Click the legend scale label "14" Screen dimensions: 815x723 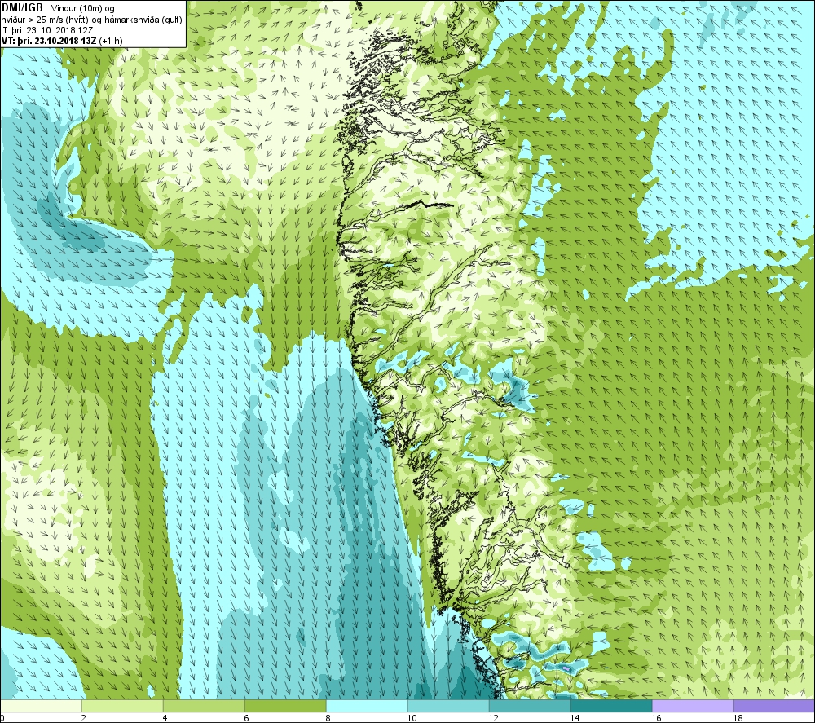(x=575, y=718)
